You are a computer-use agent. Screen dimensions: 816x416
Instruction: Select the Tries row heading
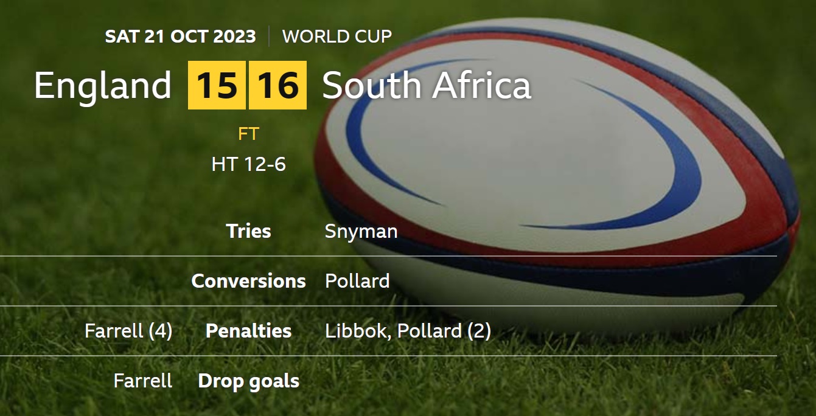click(x=248, y=231)
